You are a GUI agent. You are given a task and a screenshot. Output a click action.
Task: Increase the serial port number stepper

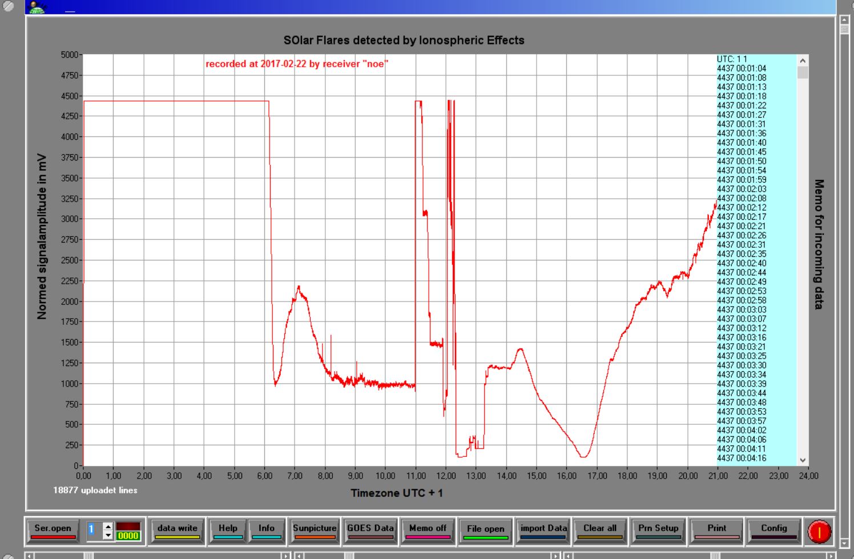coord(108,526)
